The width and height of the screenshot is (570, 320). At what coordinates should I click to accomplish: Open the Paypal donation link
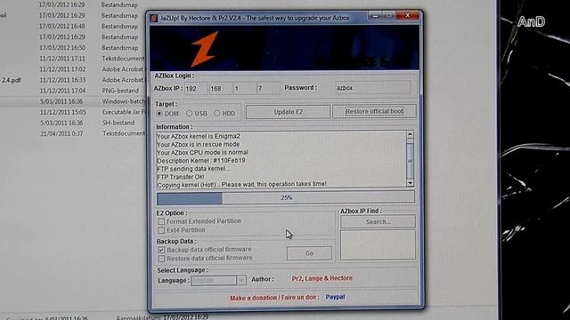click(x=335, y=297)
